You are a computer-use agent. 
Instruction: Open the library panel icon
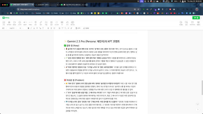point(192,23)
